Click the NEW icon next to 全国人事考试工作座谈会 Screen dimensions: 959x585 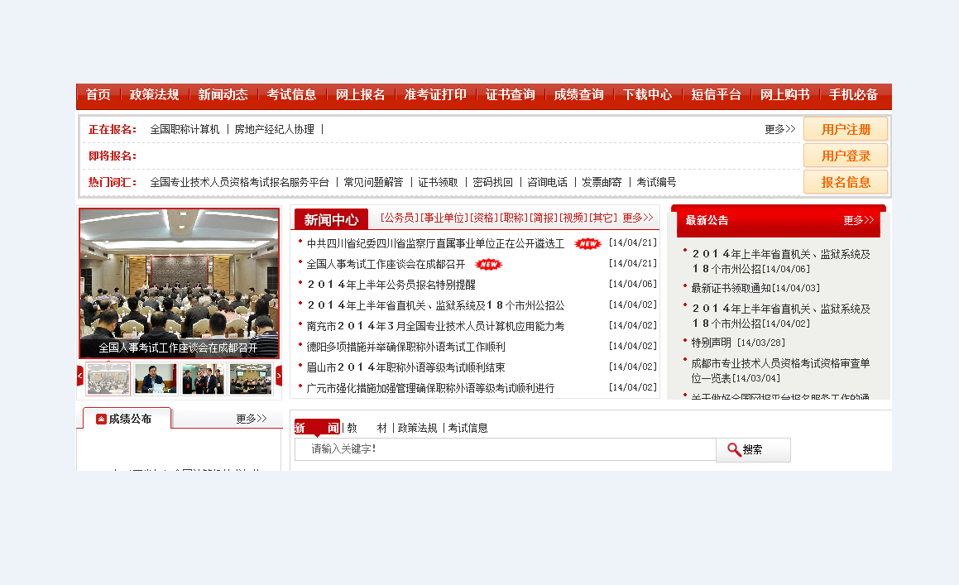click(488, 264)
